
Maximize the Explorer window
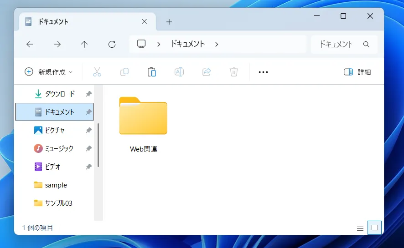(343, 16)
